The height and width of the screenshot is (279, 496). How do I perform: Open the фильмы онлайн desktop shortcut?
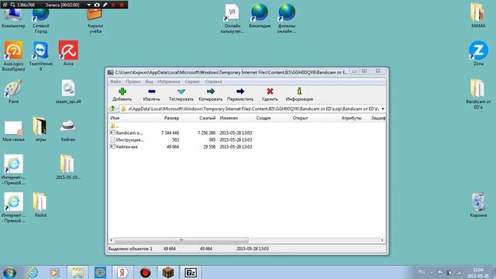pyautogui.click(x=287, y=19)
